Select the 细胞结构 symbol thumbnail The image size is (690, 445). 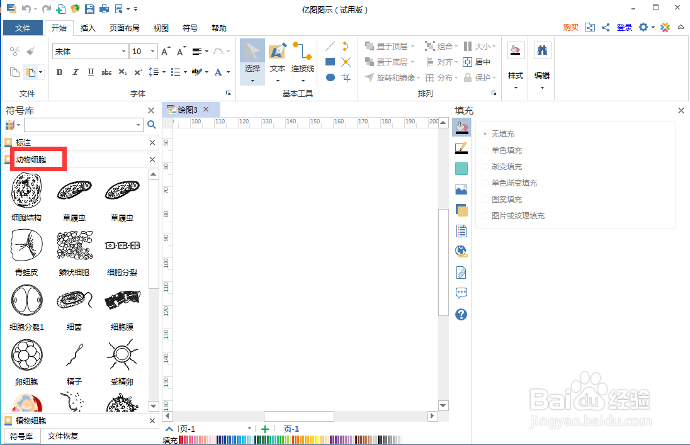26,191
